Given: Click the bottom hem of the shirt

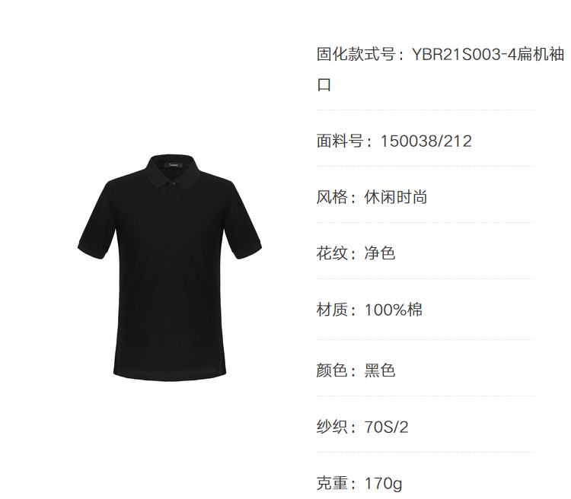Looking at the screenshot, I should pos(170,375).
